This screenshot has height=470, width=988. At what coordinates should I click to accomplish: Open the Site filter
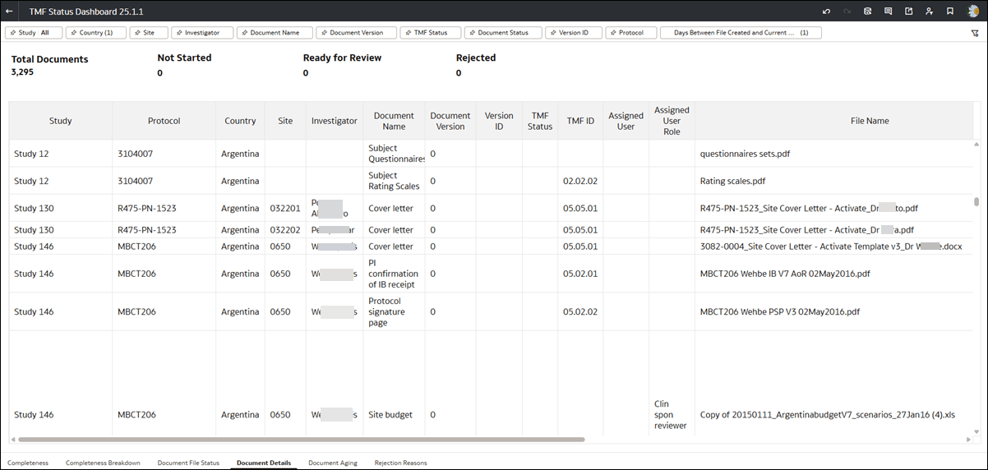[148, 33]
